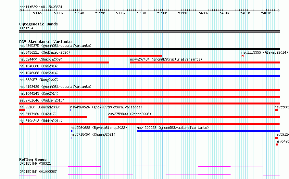The image size is (289, 179).
Task: Open the Cytogenetic Bands track heading
Action: point(39,24)
